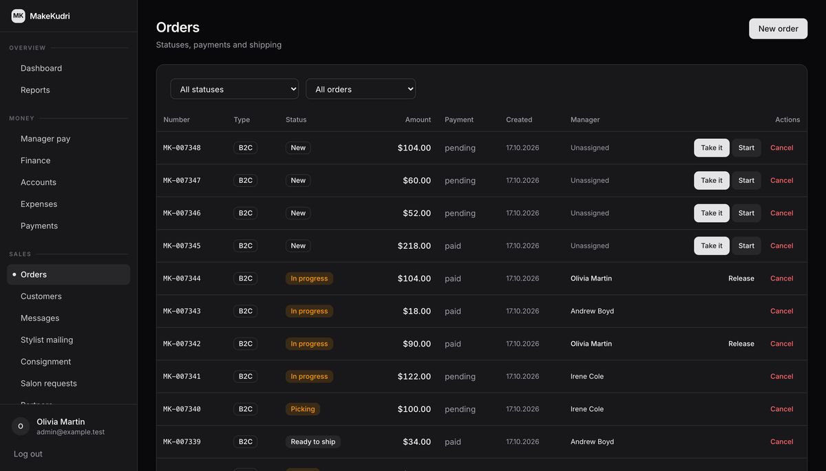826x471 pixels.
Task: Click the $122.00 amount
Action: (414, 376)
